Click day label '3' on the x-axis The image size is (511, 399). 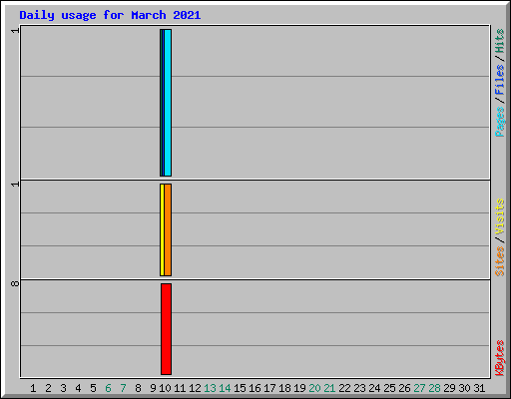63,388
